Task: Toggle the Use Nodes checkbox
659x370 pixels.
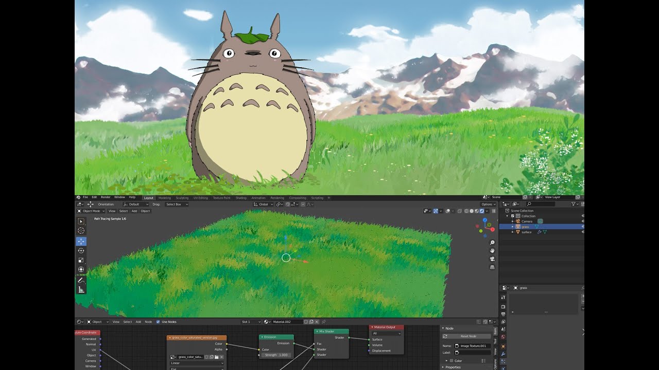Action: [158, 322]
